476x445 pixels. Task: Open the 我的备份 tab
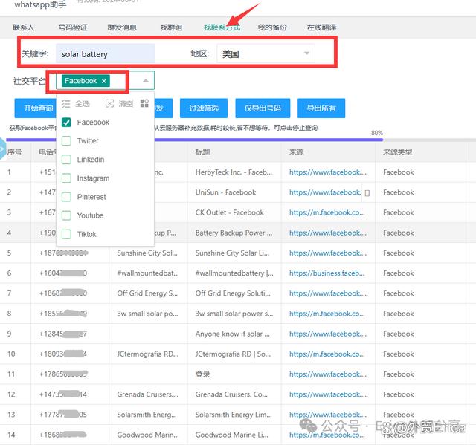(272, 27)
